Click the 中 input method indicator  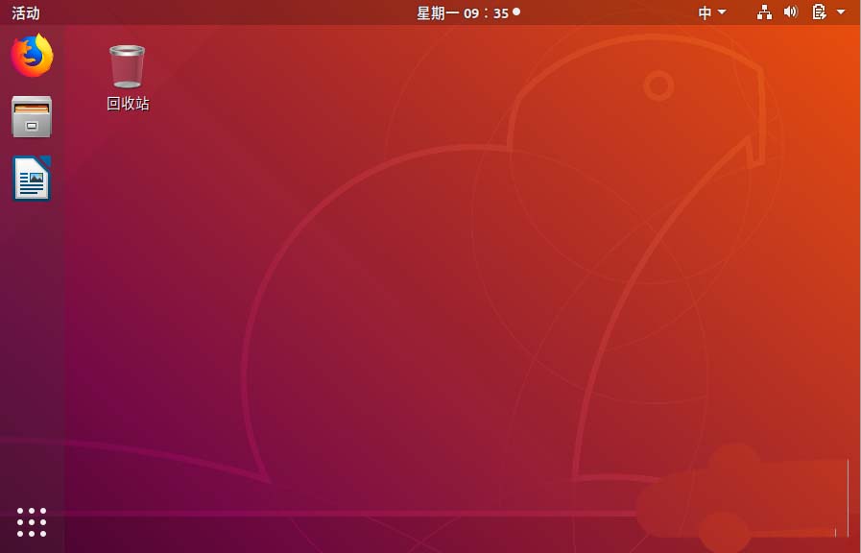pos(706,12)
